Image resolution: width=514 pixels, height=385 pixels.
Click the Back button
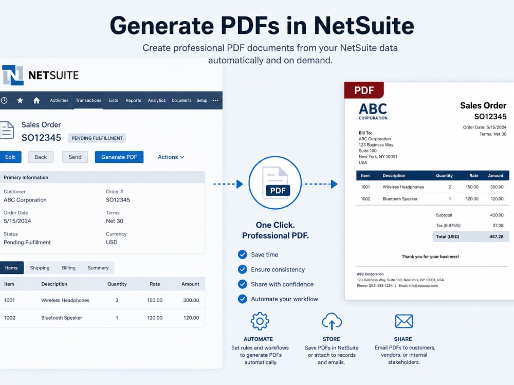pyautogui.click(x=41, y=157)
